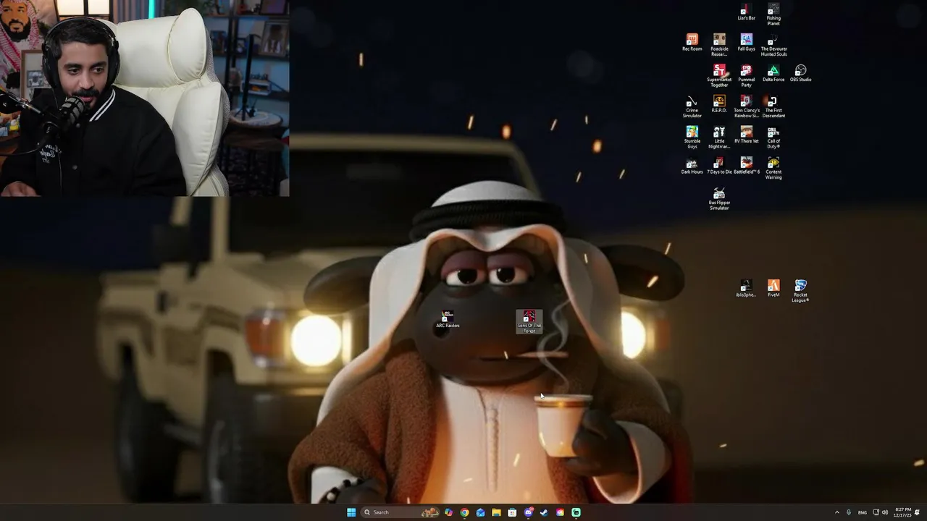The height and width of the screenshot is (521, 927).
Task: Open the mail app on the taskbar
Action: pos(480,512)
